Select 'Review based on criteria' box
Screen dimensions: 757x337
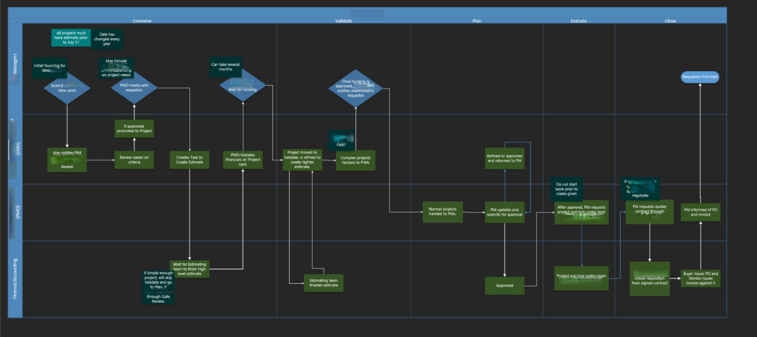(134, 160)
